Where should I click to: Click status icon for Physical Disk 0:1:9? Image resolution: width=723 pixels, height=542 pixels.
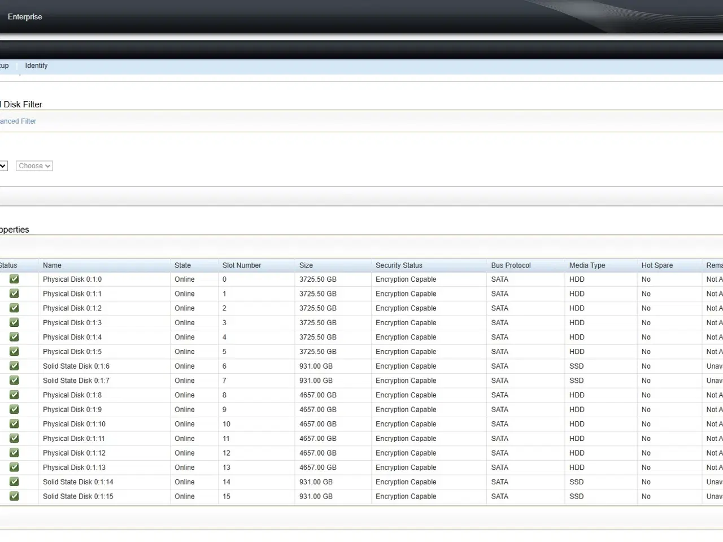pyautogui.click(x=14, y=409)
